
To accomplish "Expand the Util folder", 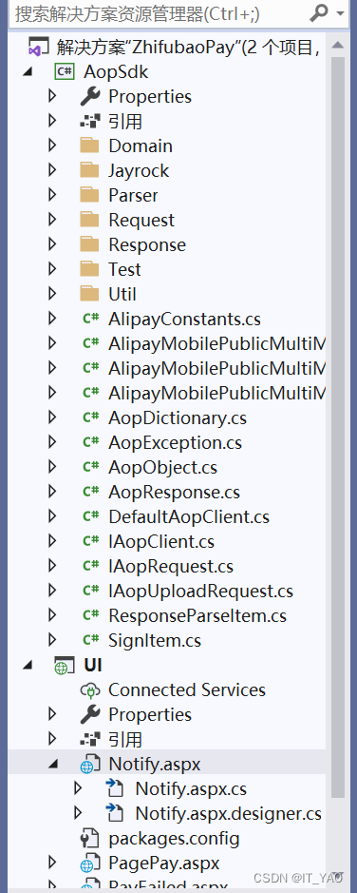I will pos(52,294).
